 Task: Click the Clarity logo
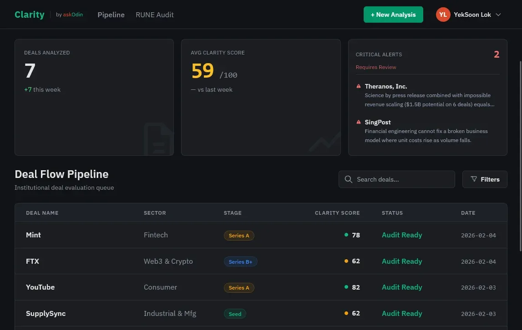[29, 14]
